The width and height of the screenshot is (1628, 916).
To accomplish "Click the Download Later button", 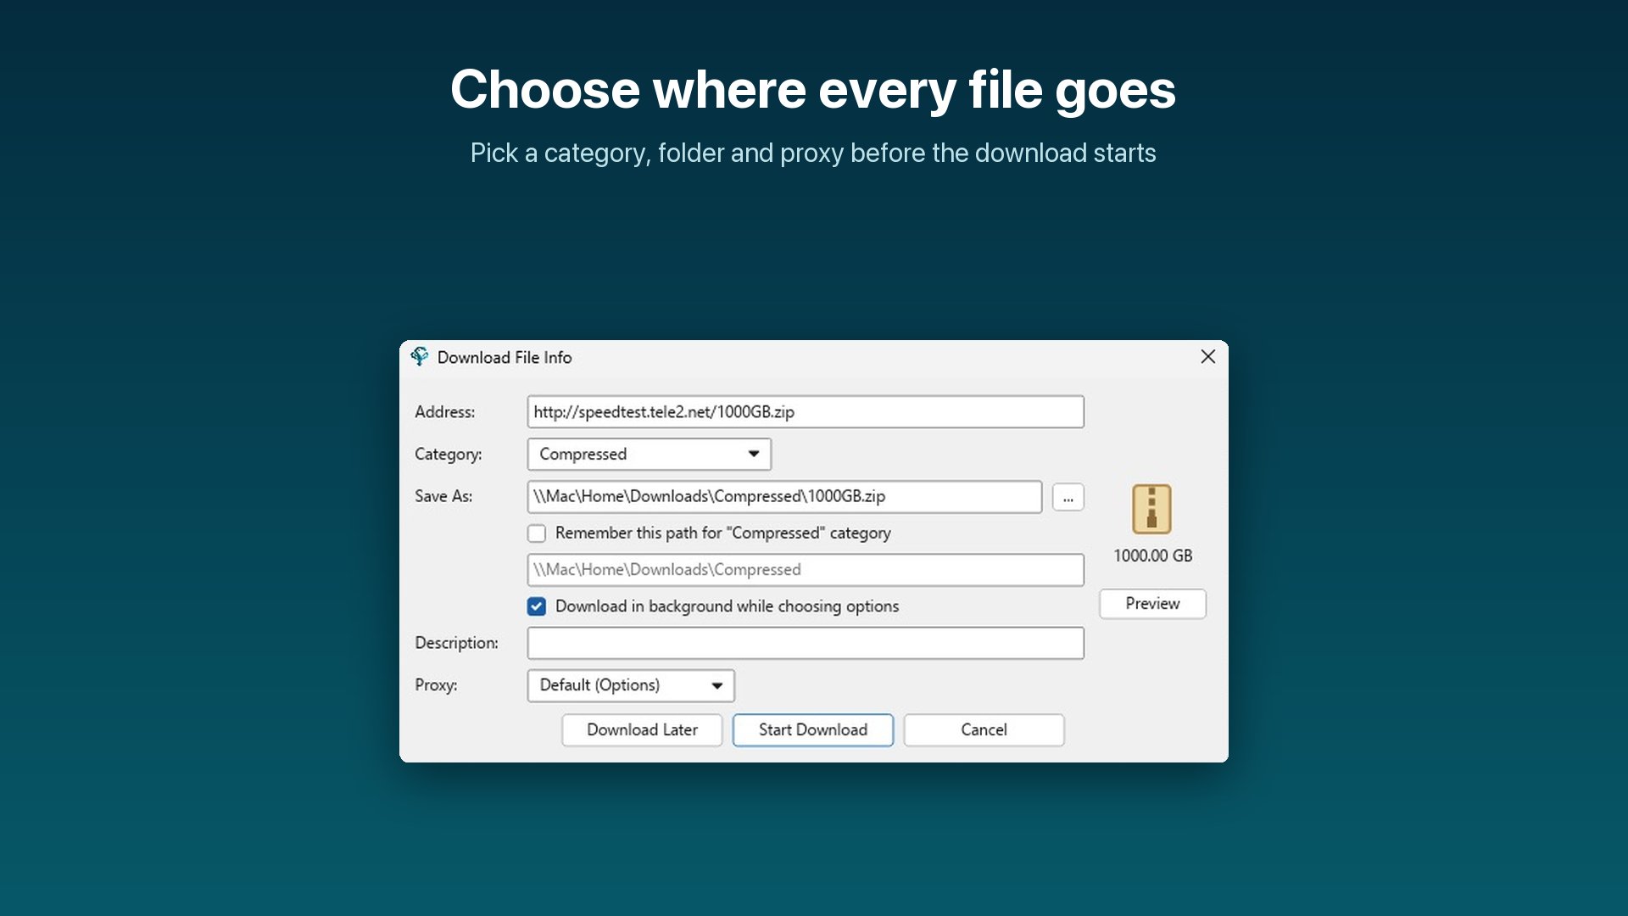I will click(x=642, y=730).
